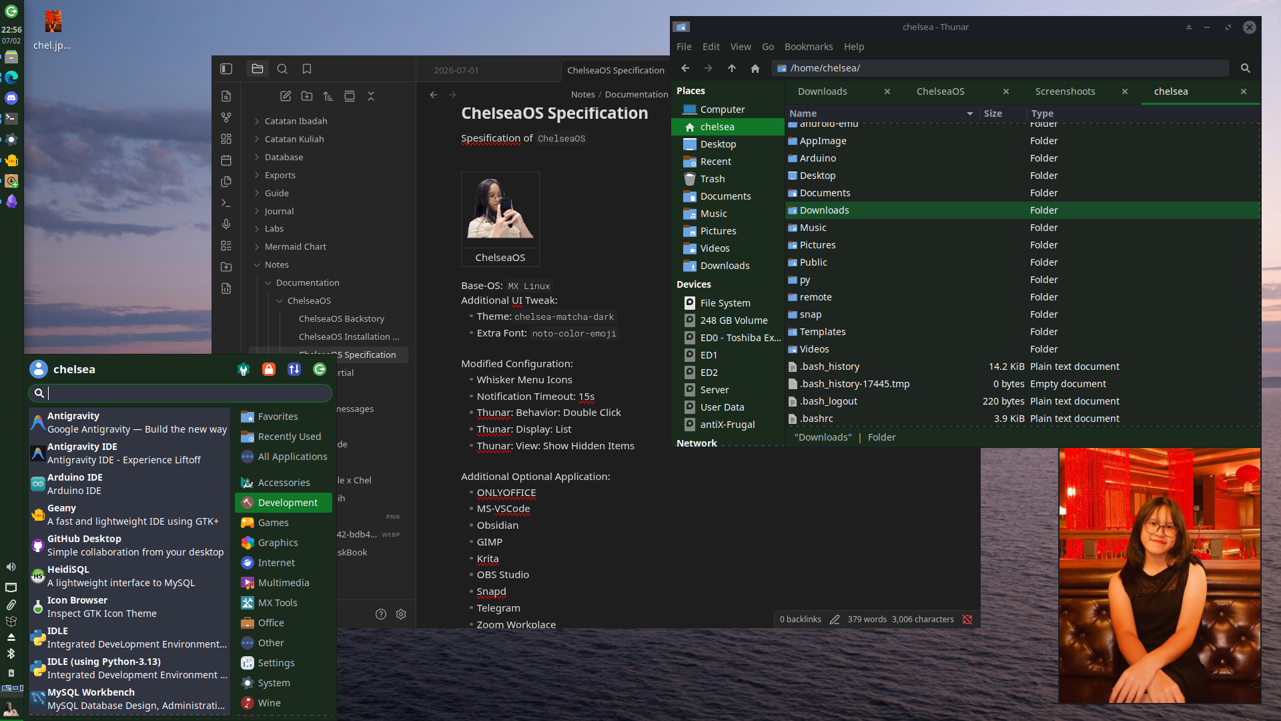The height and width of the screenshot is (721, 1281).
Task: Click the log out icon in Whisker menu header
Action: (320, 369)
